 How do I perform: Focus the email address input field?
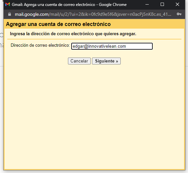[x=112, y=46]
